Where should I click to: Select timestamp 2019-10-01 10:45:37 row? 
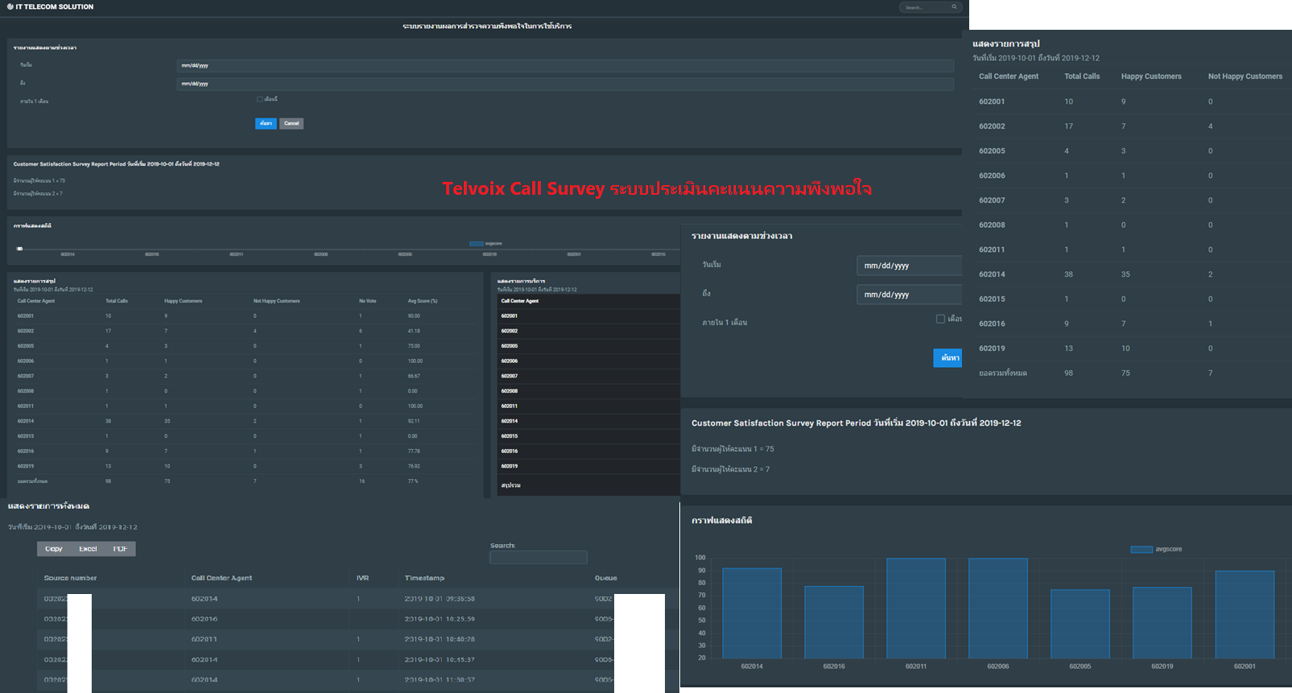440,659
